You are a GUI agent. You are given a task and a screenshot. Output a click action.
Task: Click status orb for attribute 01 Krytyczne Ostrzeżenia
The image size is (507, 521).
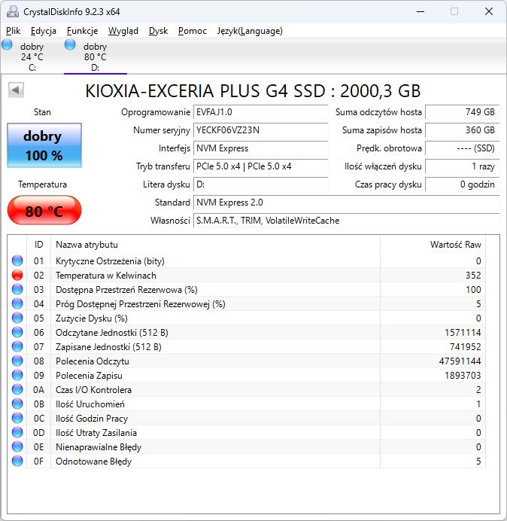pyautogui.click(x=17, y=260)
